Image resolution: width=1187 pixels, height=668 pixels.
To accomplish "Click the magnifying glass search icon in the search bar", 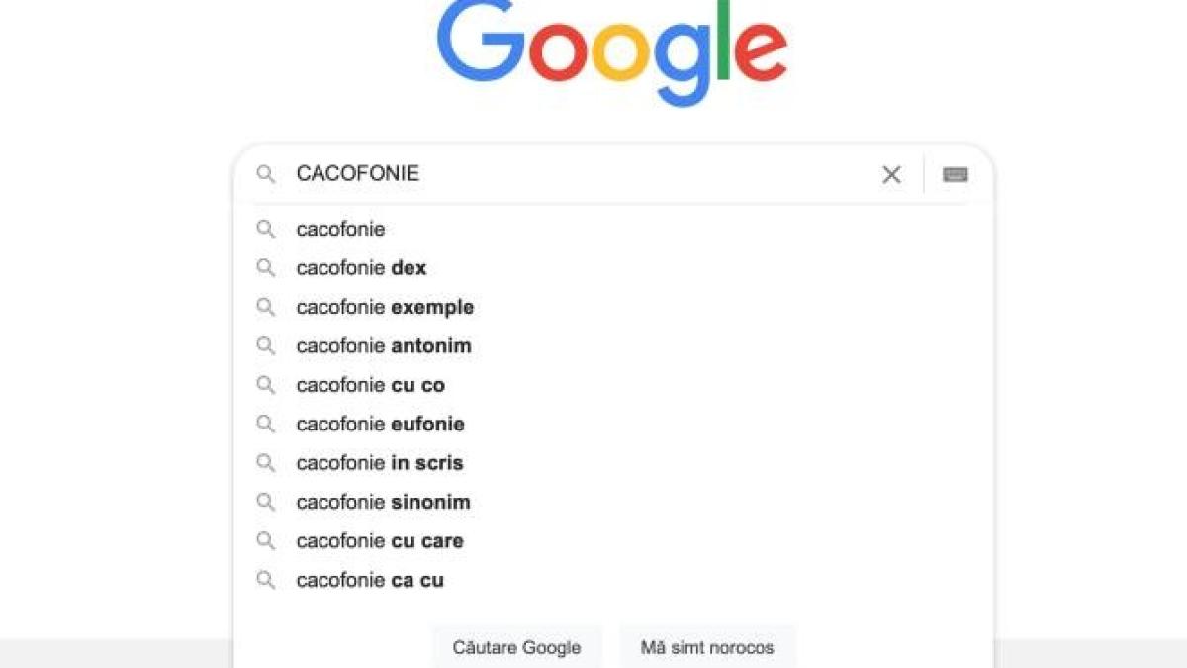I will click(265, 174).
